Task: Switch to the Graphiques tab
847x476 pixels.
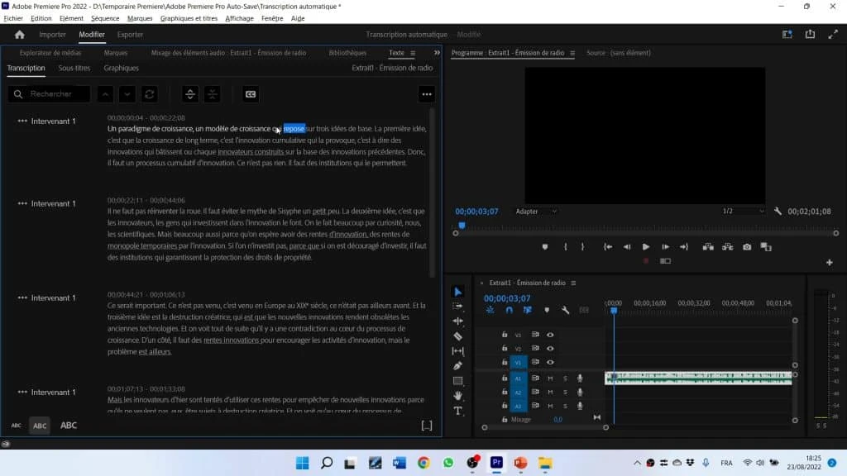Action: (x=121, y=68)
